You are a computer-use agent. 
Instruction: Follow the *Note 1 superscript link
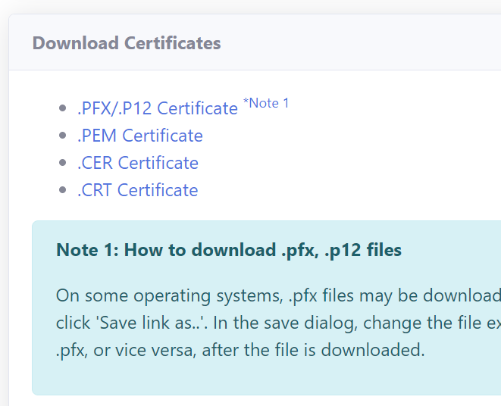(x=266, y=103)
